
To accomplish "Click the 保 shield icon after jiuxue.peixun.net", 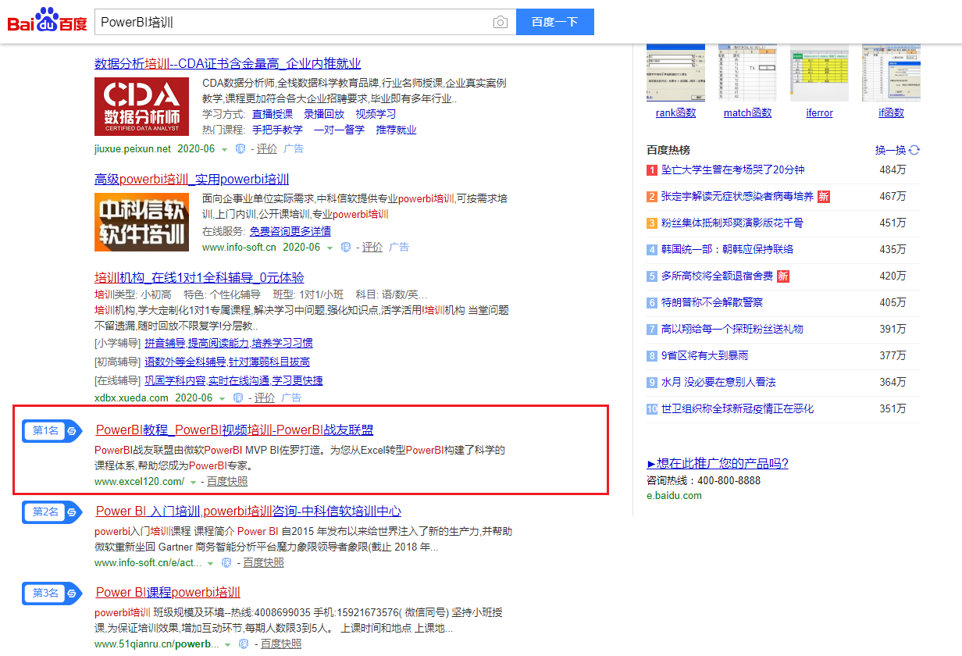I will pos(241,149).
